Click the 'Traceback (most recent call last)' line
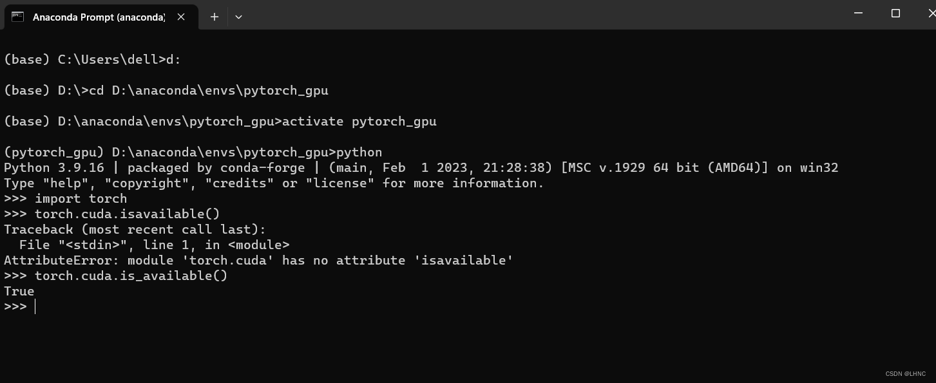The width and height of the screenshot is (936, 383). (x=135, y=229)
